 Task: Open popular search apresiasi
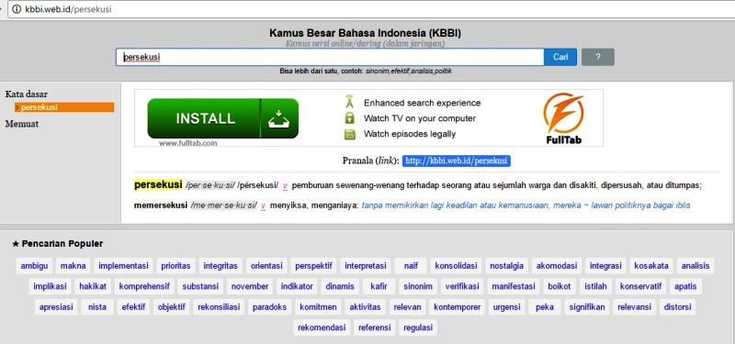(56, 307)
